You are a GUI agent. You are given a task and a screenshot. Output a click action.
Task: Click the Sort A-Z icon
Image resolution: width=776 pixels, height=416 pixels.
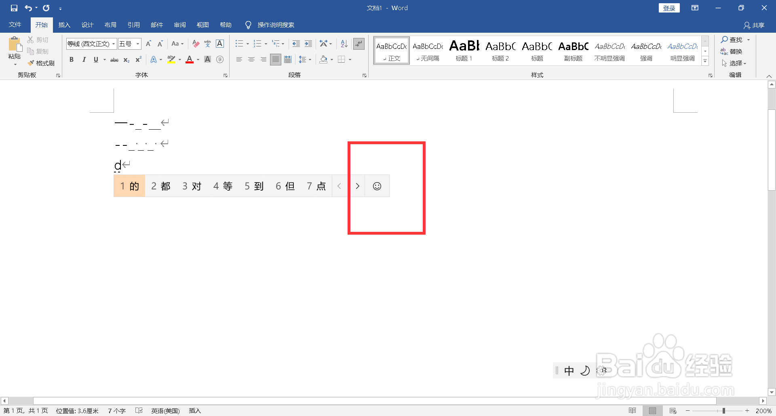[x=344, y=44]
